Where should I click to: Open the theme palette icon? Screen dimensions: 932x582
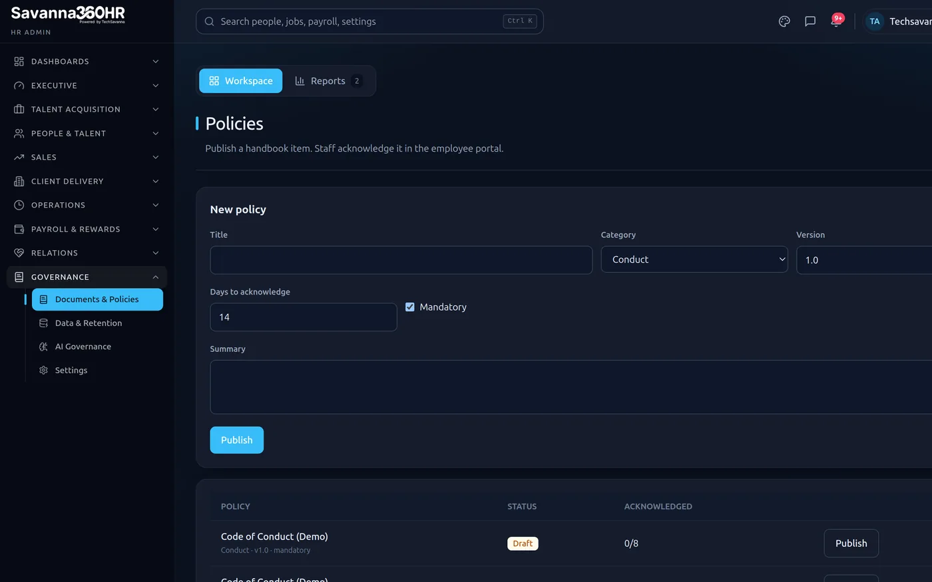point(784,21)
